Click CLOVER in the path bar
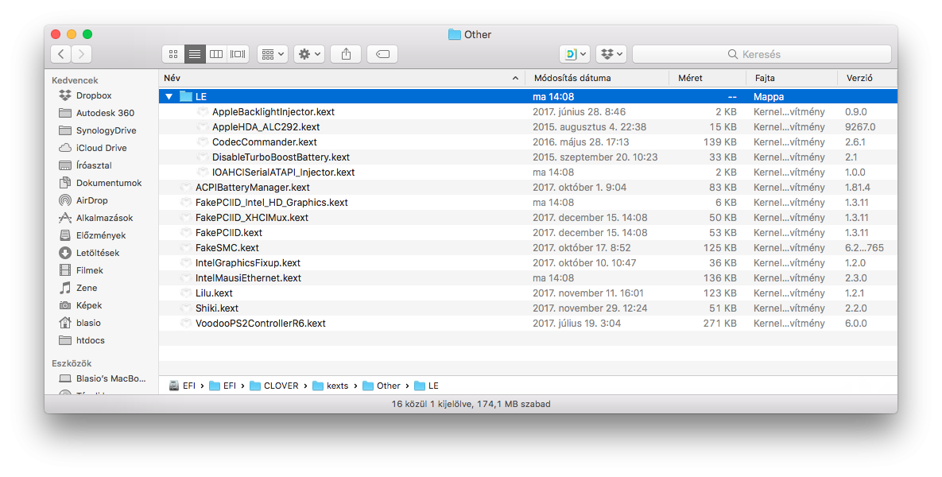The width and height of the screenshot is (942, 477). click(x=274, y=386)
